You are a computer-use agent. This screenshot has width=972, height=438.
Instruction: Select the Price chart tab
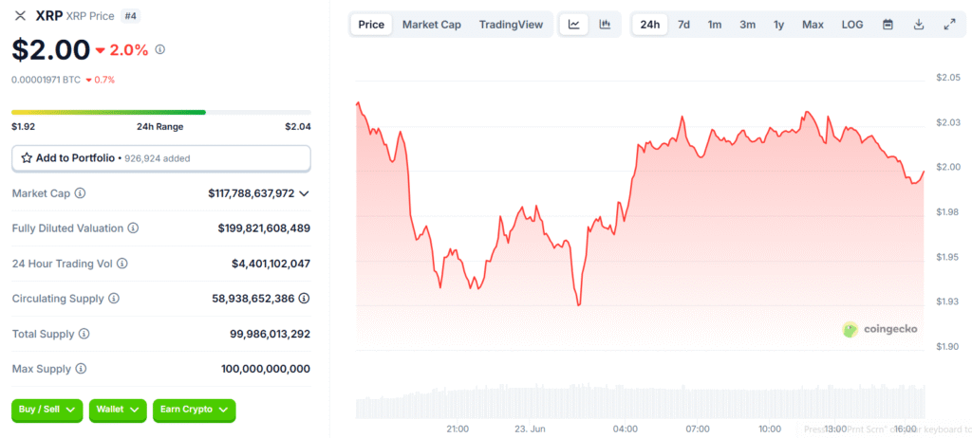point(371,25)
